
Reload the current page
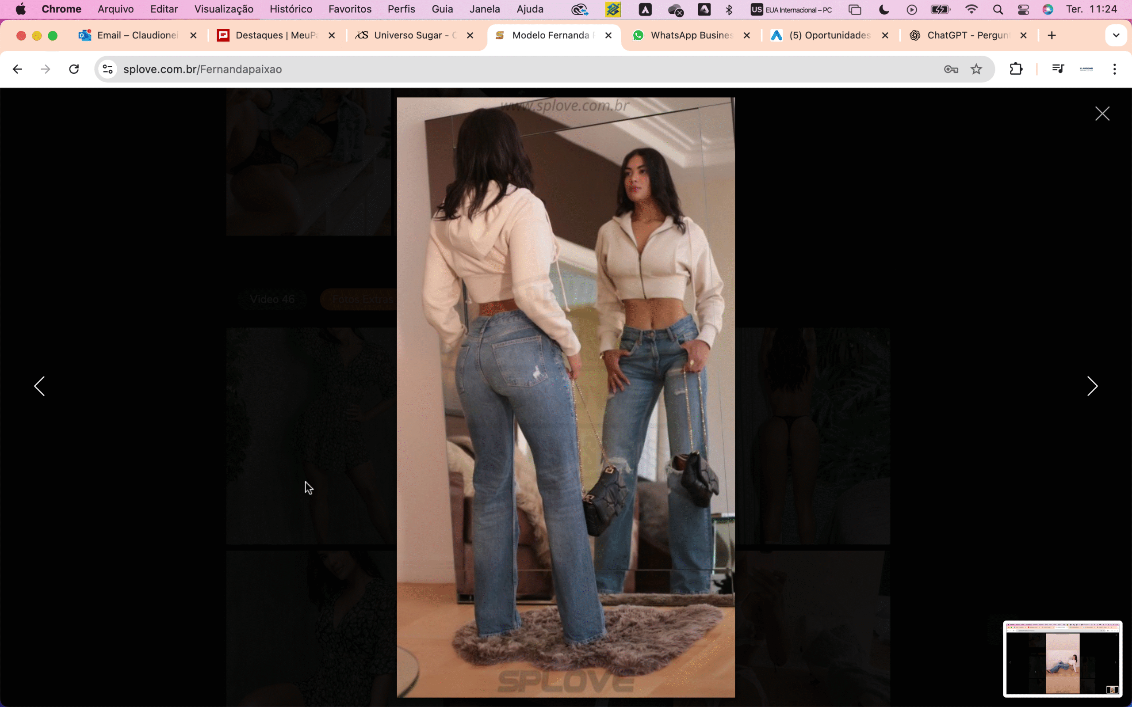pyautogui.click(x=74, y=69)
